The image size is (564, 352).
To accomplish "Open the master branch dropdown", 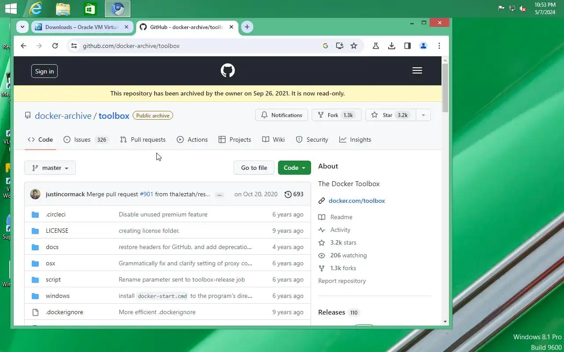I will tap(50, 168).
